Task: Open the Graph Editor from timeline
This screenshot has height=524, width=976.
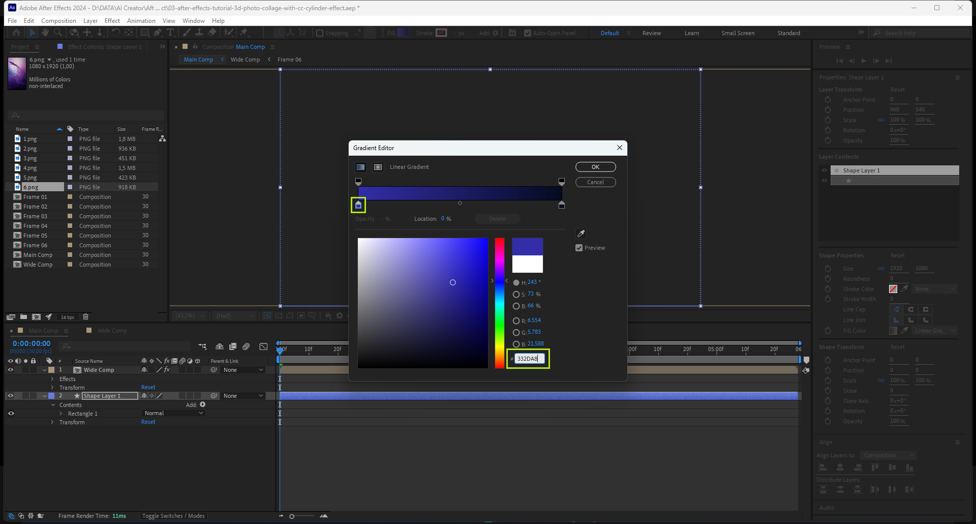Action: pyautogui.click(x=263, y=346)
